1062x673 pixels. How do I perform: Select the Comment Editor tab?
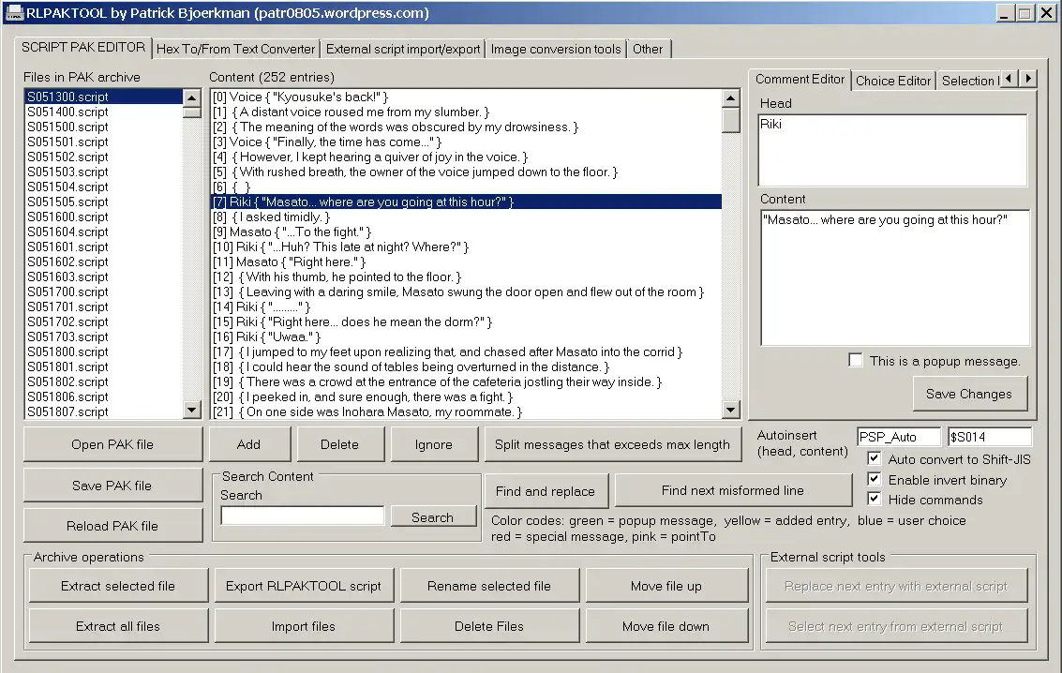coord(800,80)
